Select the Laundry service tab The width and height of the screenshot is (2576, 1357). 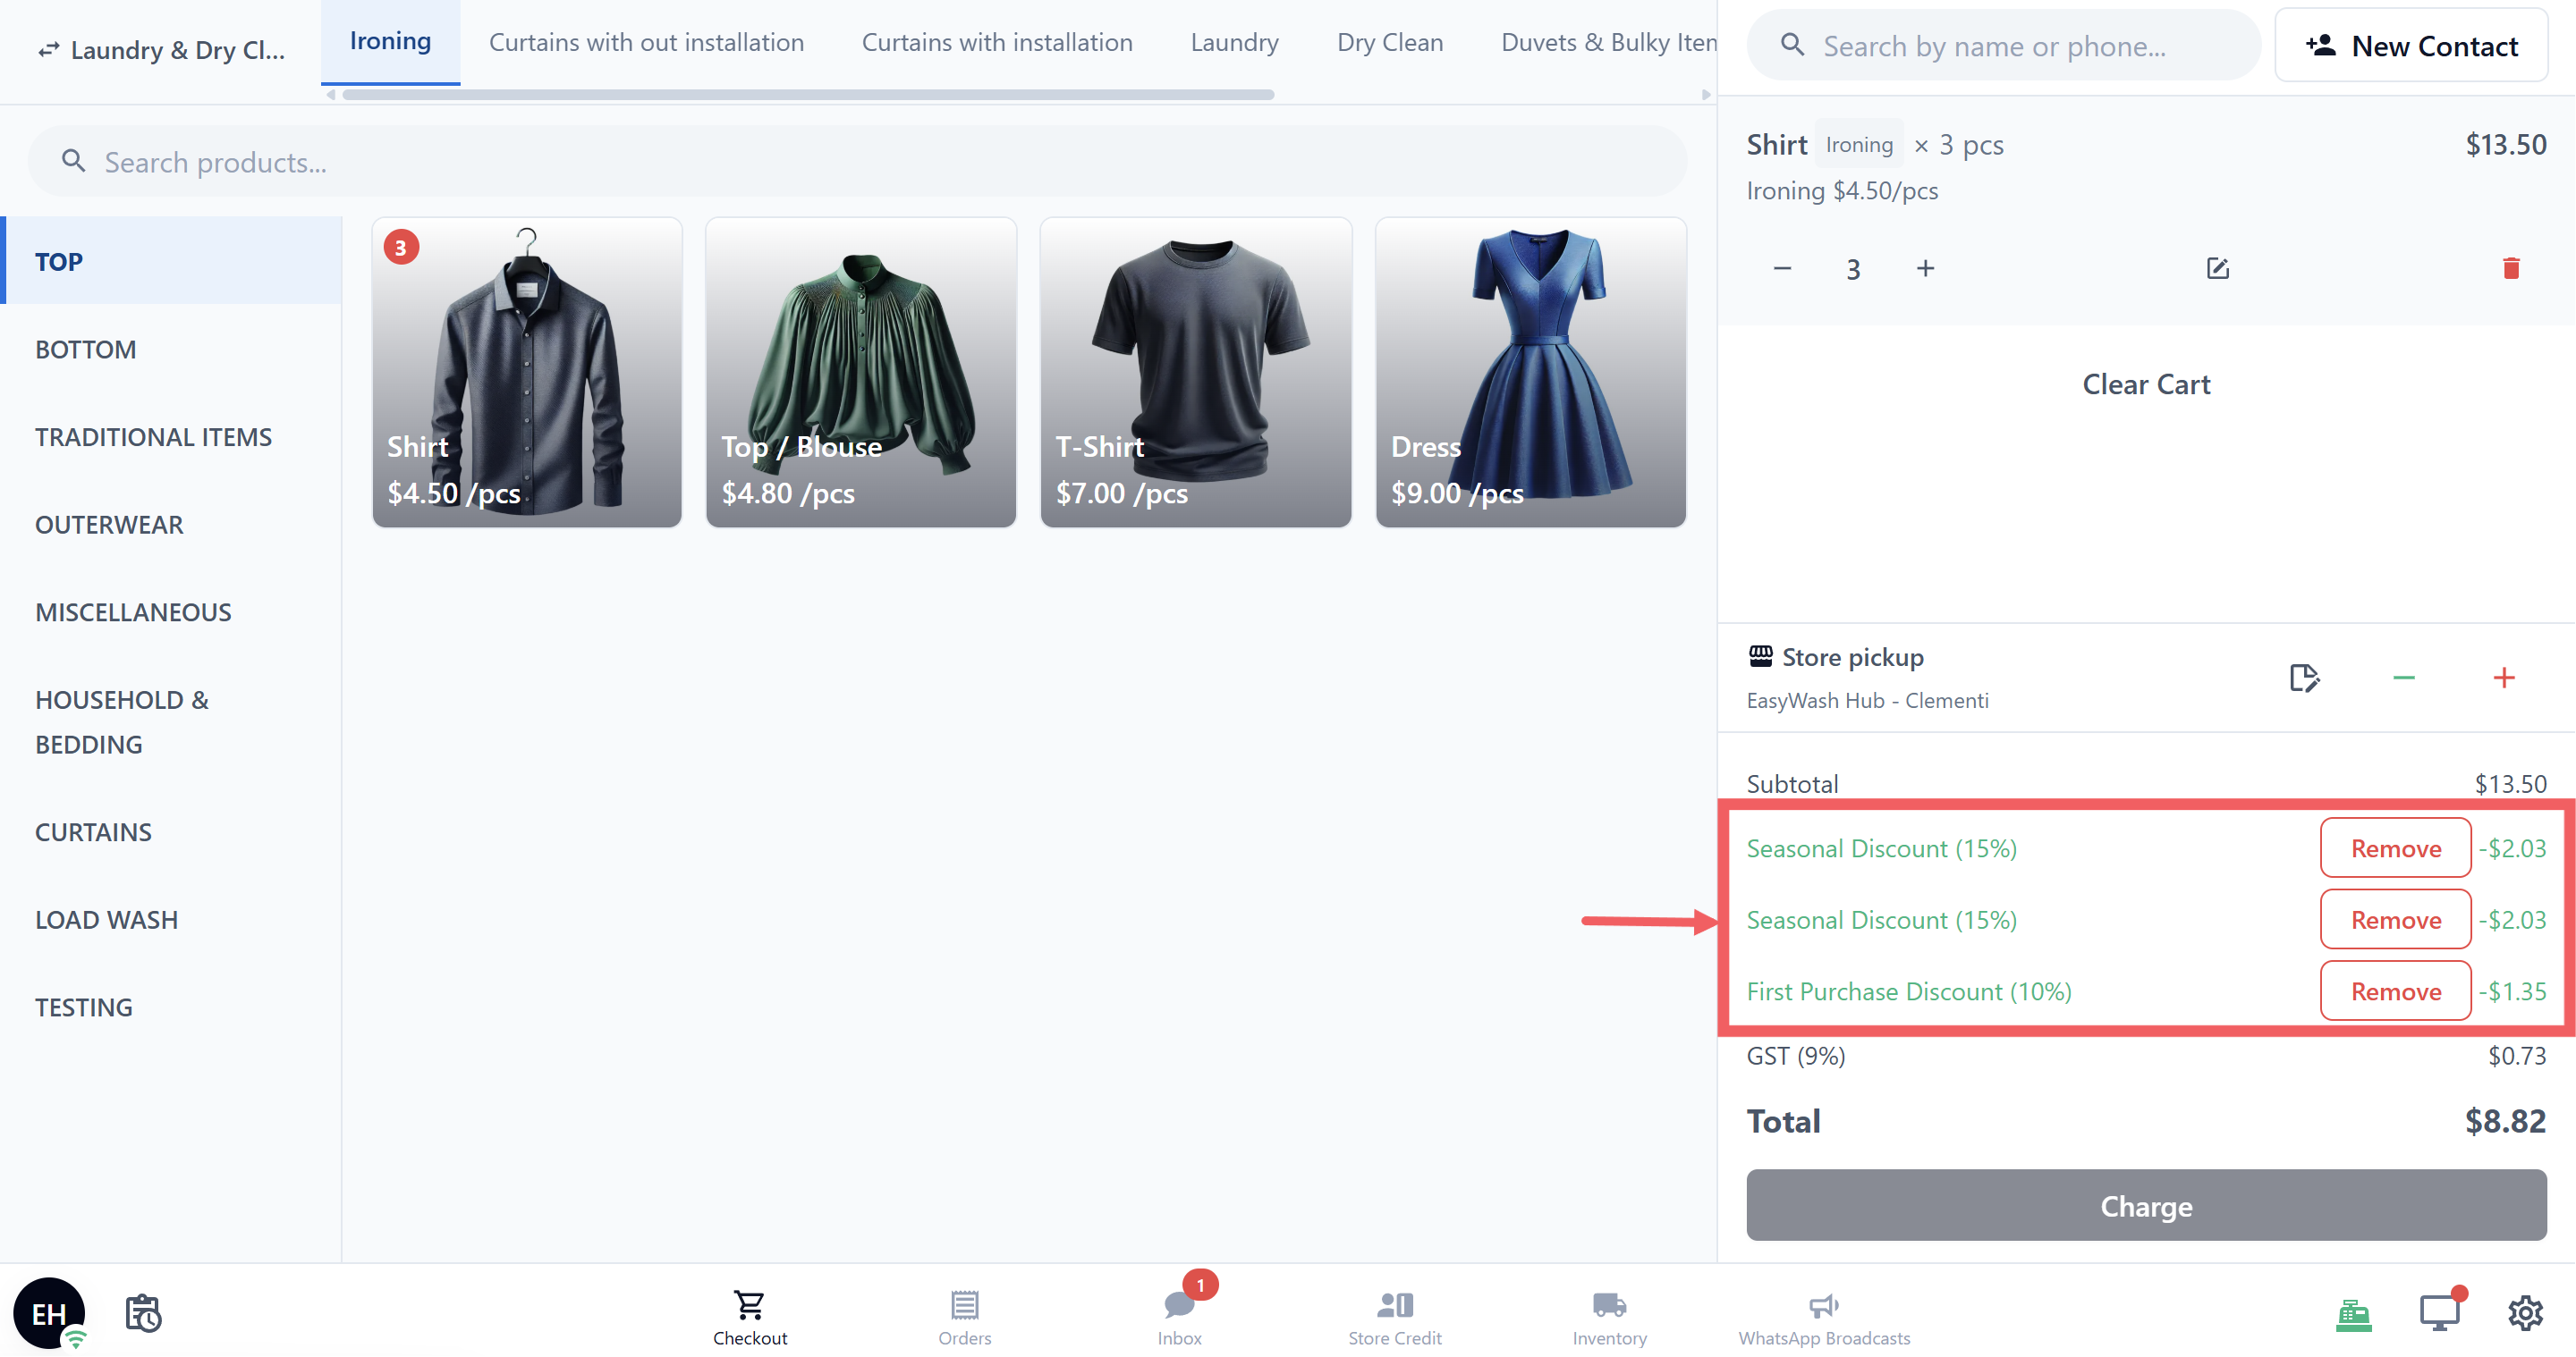[1234, 42]
